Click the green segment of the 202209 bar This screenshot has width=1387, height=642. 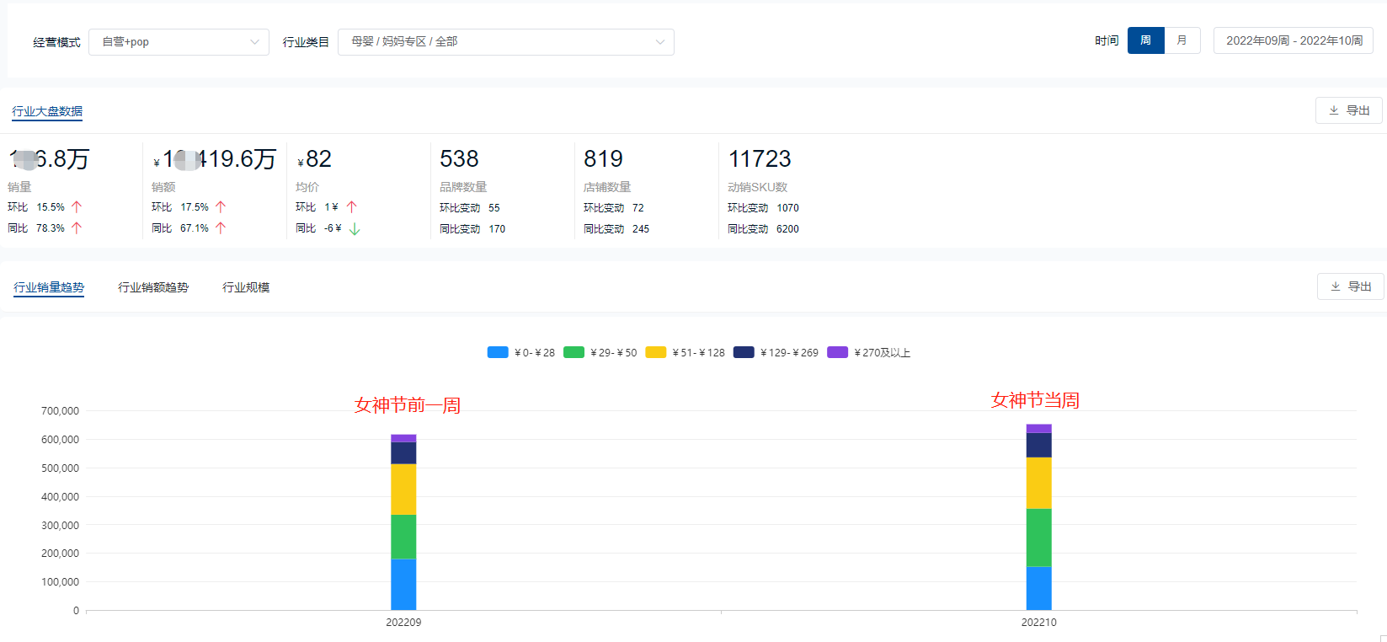point(403,537)
